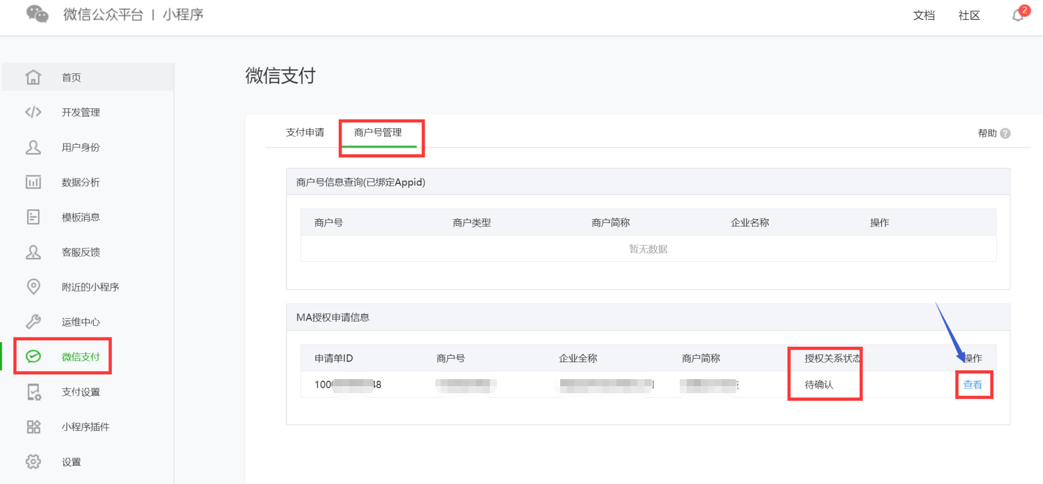Screen dimensions: 1043x484
Task: Click the document icon for 模板消息
Action: click(33, 217)
